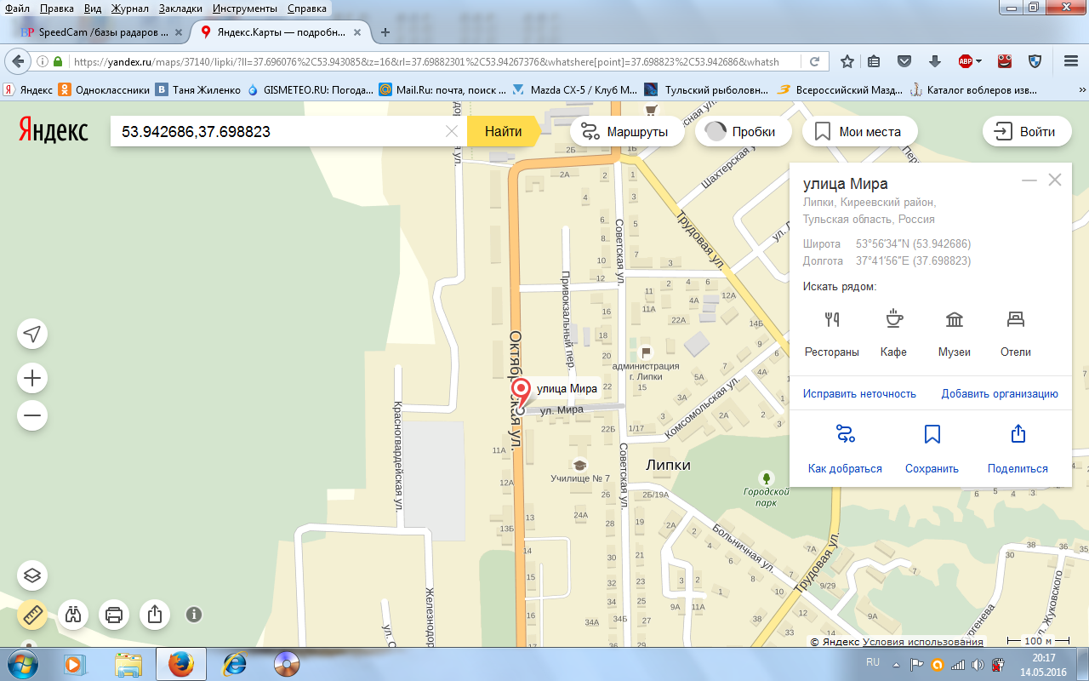Click Исправить неточность link
The height and width of the screenshot is (681, 1089).
coord(859,393)
